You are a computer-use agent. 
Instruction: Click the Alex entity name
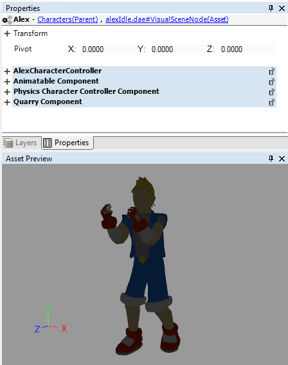coord(21,19)
